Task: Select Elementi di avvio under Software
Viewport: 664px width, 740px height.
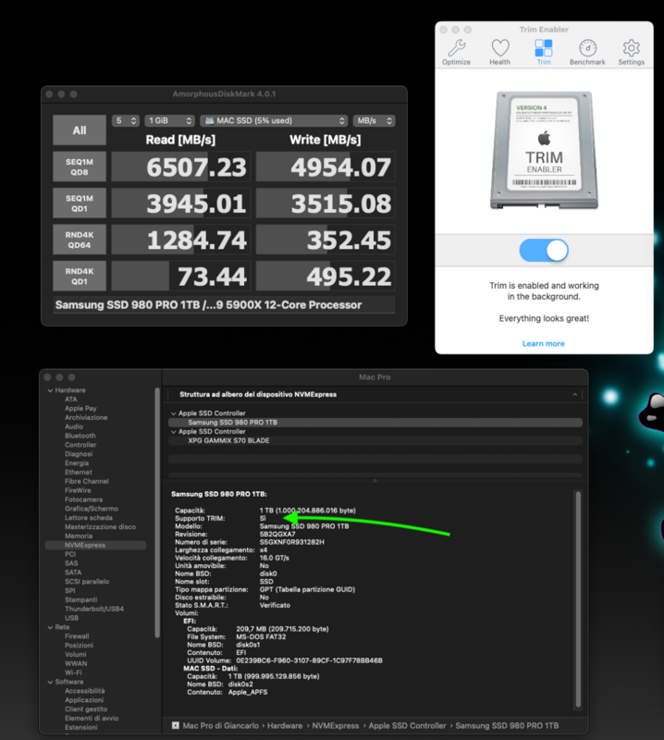Action: (x=92, y=719)
